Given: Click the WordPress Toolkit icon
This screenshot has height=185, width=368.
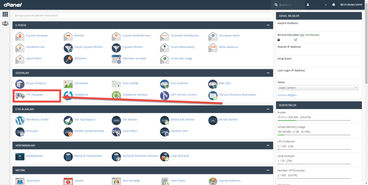Looking at the screenshot, I should [20, 120].
